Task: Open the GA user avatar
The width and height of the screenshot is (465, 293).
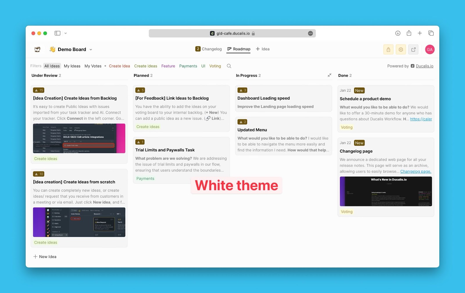Action: [x=430, y=50]
